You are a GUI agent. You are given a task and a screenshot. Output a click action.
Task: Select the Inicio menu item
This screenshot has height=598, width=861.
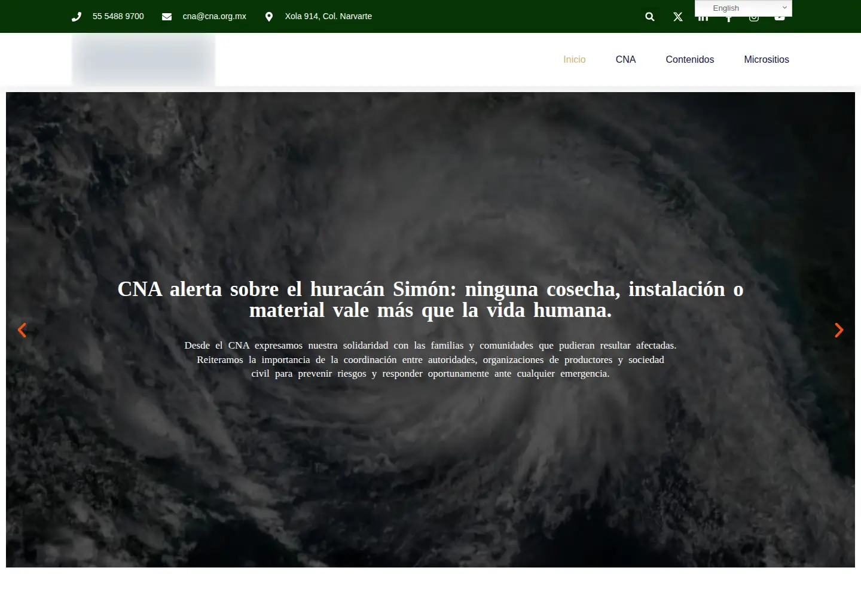(x=574, y=59)
